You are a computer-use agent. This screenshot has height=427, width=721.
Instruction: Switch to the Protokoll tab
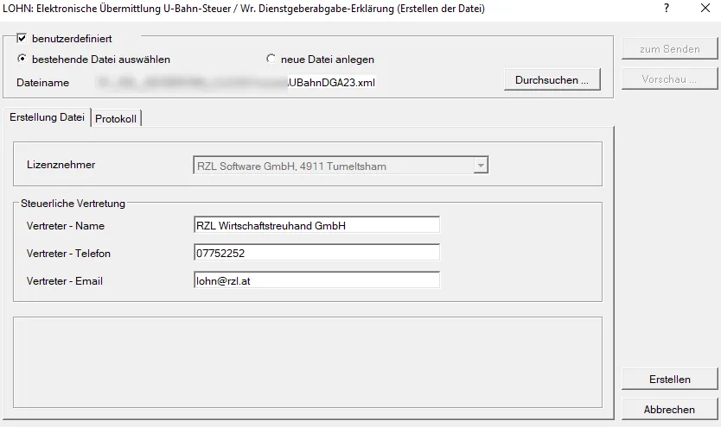pyautogui.click(x=116, y=118)
